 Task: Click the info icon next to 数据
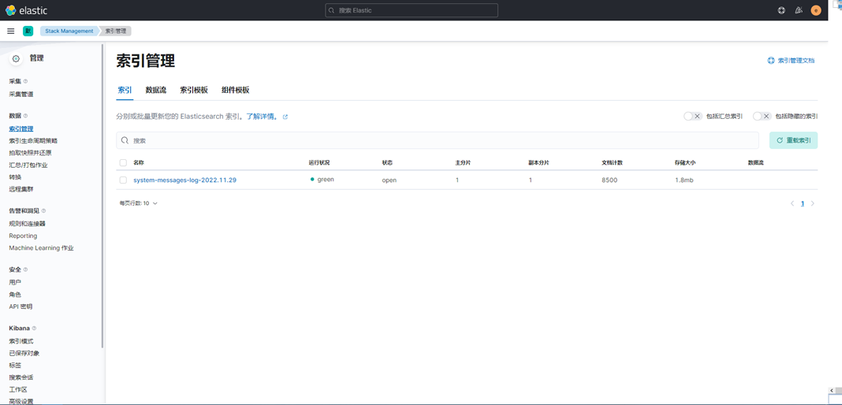point(25,116)
